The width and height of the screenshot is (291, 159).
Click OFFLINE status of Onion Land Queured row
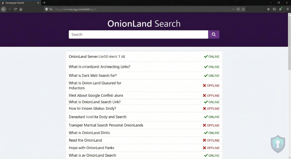211,85
